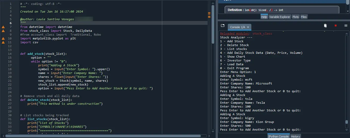Screen dimensions: 350x138
Task: Click 'Enter Symbol: msft' in the console
Action: click(236, 80)
